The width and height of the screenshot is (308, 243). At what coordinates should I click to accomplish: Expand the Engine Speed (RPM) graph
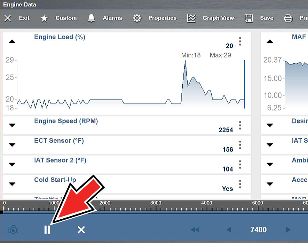click(12, 125)
